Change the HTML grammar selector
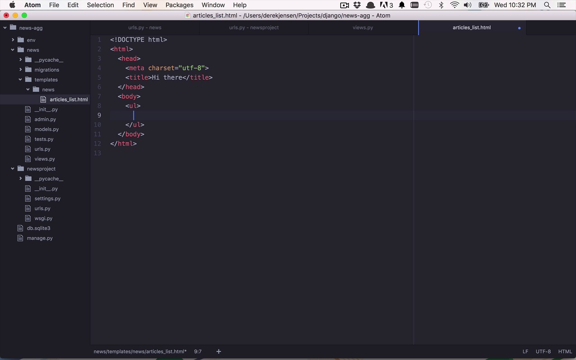This screenshot has height=360, width=576. tap(565, 351)
